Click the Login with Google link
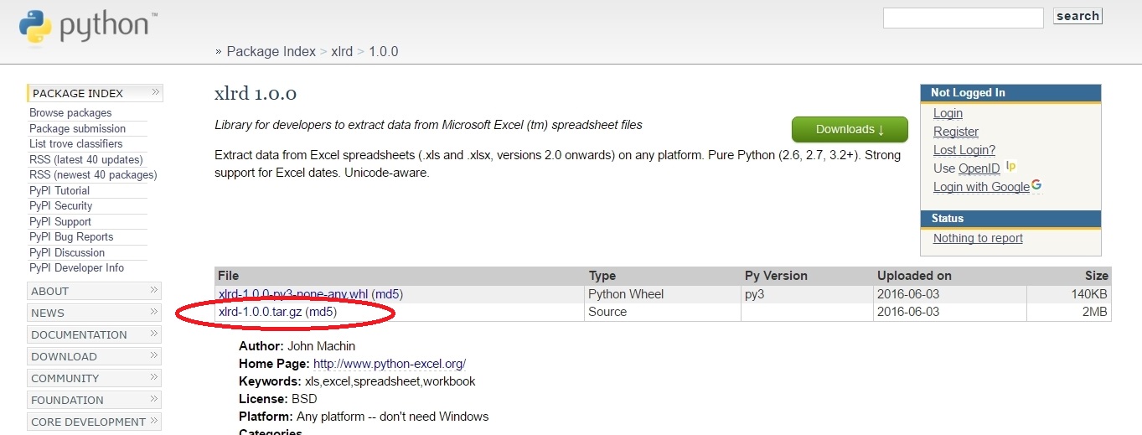1142x435 pixels. coord(981,187)
